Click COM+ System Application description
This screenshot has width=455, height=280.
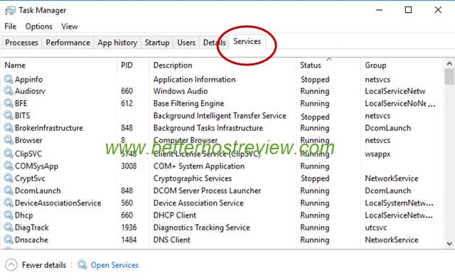click(199, 166)
